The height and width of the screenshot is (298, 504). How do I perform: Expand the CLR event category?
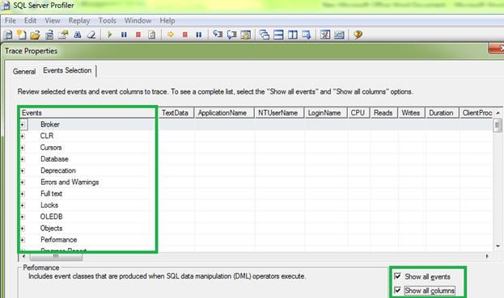(x=23, y=136)
